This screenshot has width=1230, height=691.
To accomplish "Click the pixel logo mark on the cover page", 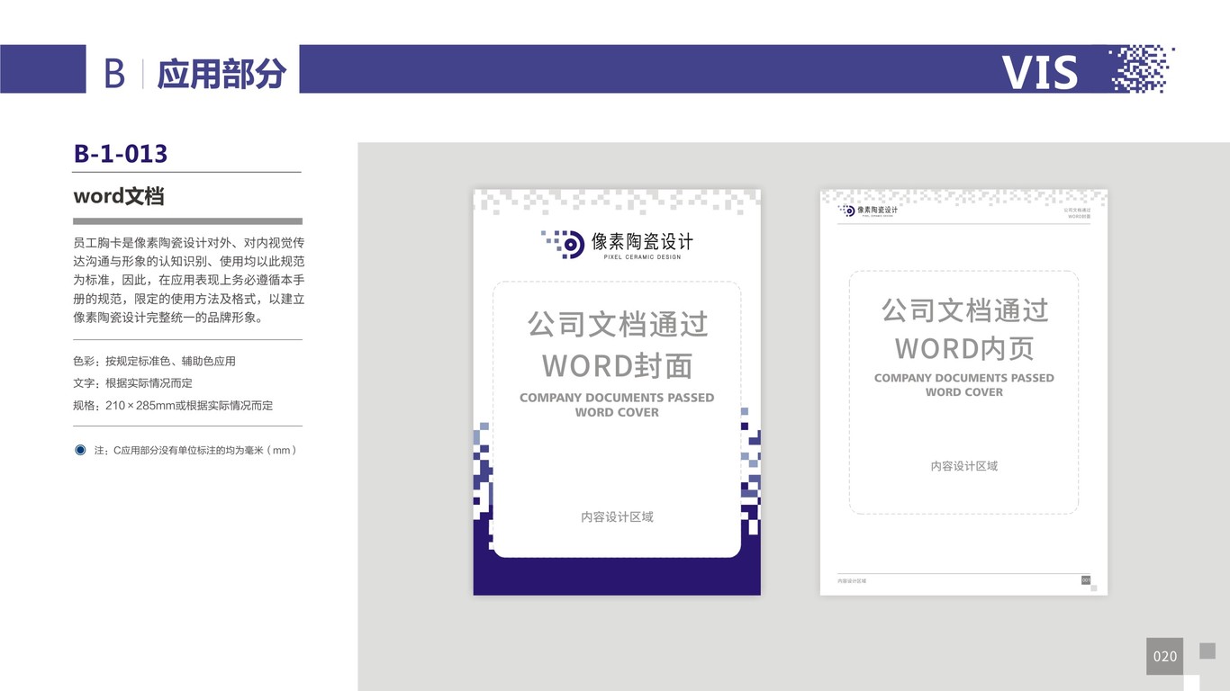I will [x=563, y=243].
